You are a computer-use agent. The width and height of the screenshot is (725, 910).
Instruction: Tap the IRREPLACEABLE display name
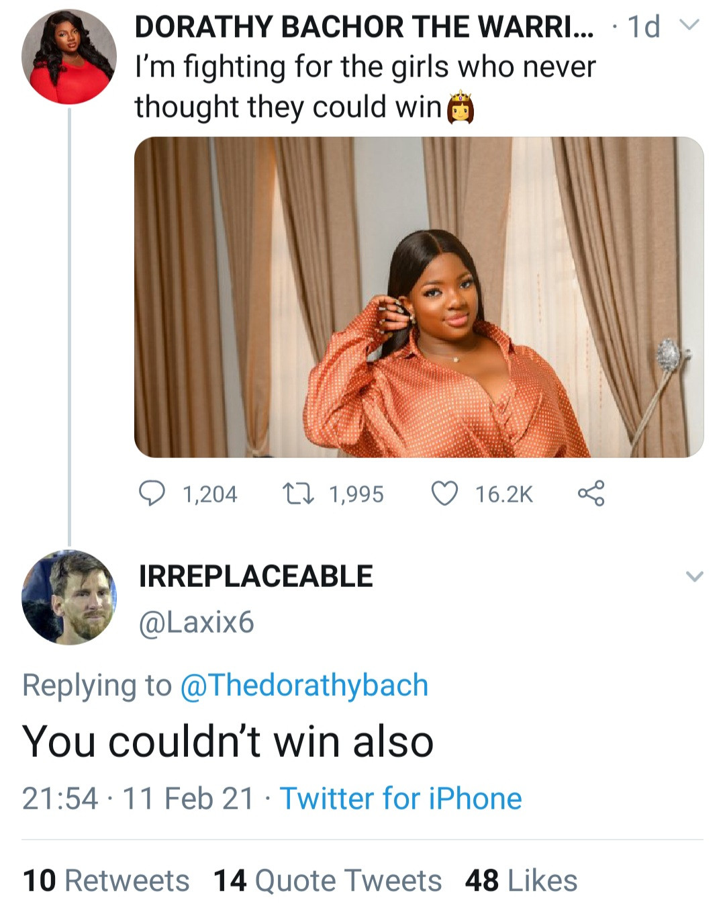coord(256,576)
